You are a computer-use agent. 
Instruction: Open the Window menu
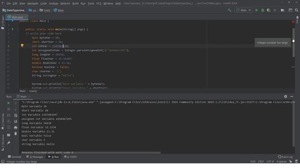pos(108,3)
